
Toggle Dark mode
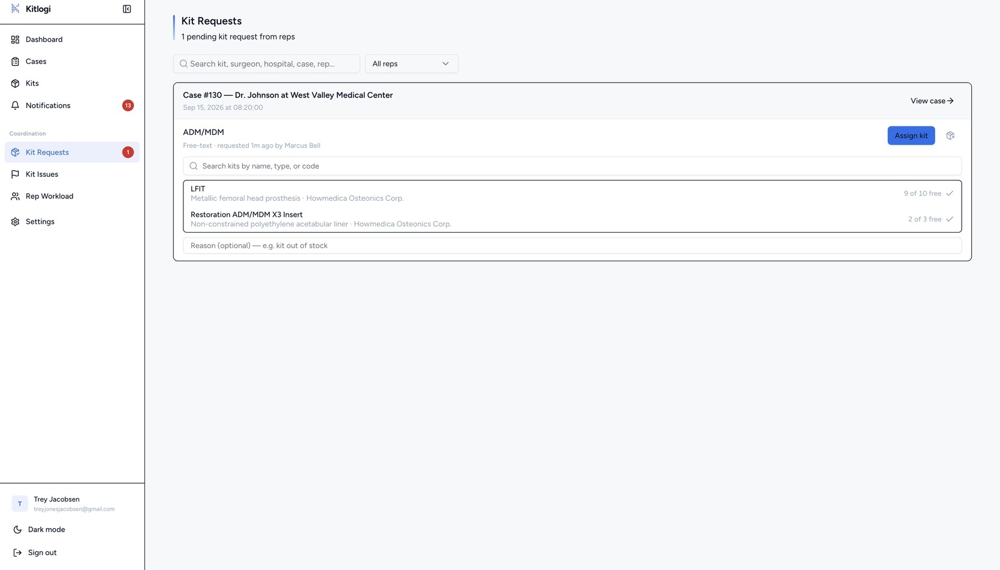[x=72, y=530]
